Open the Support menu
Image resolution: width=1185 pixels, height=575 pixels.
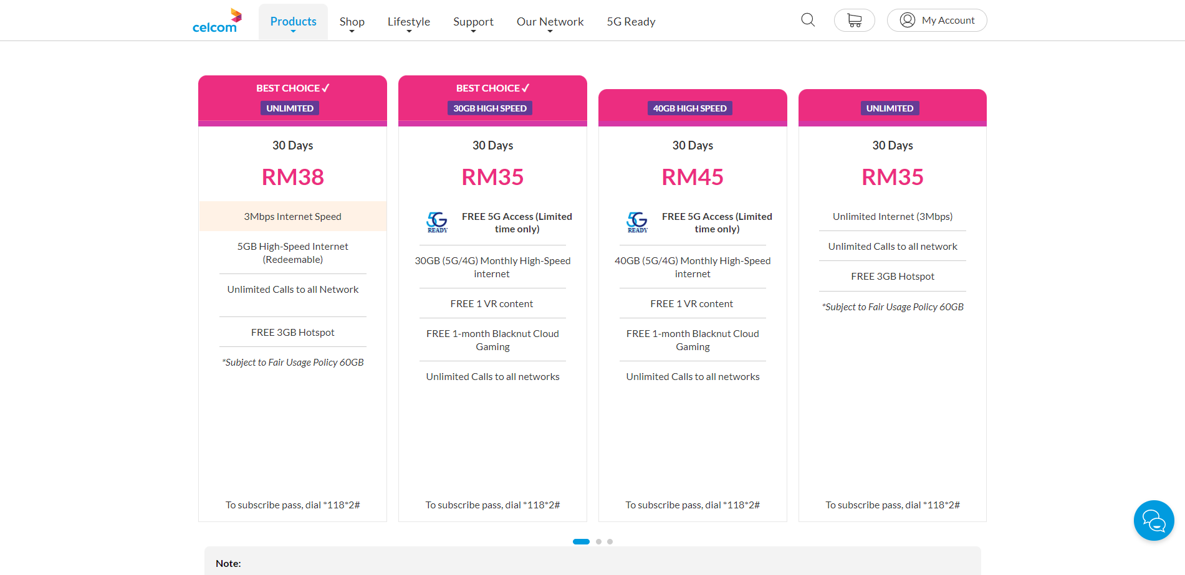473,21
